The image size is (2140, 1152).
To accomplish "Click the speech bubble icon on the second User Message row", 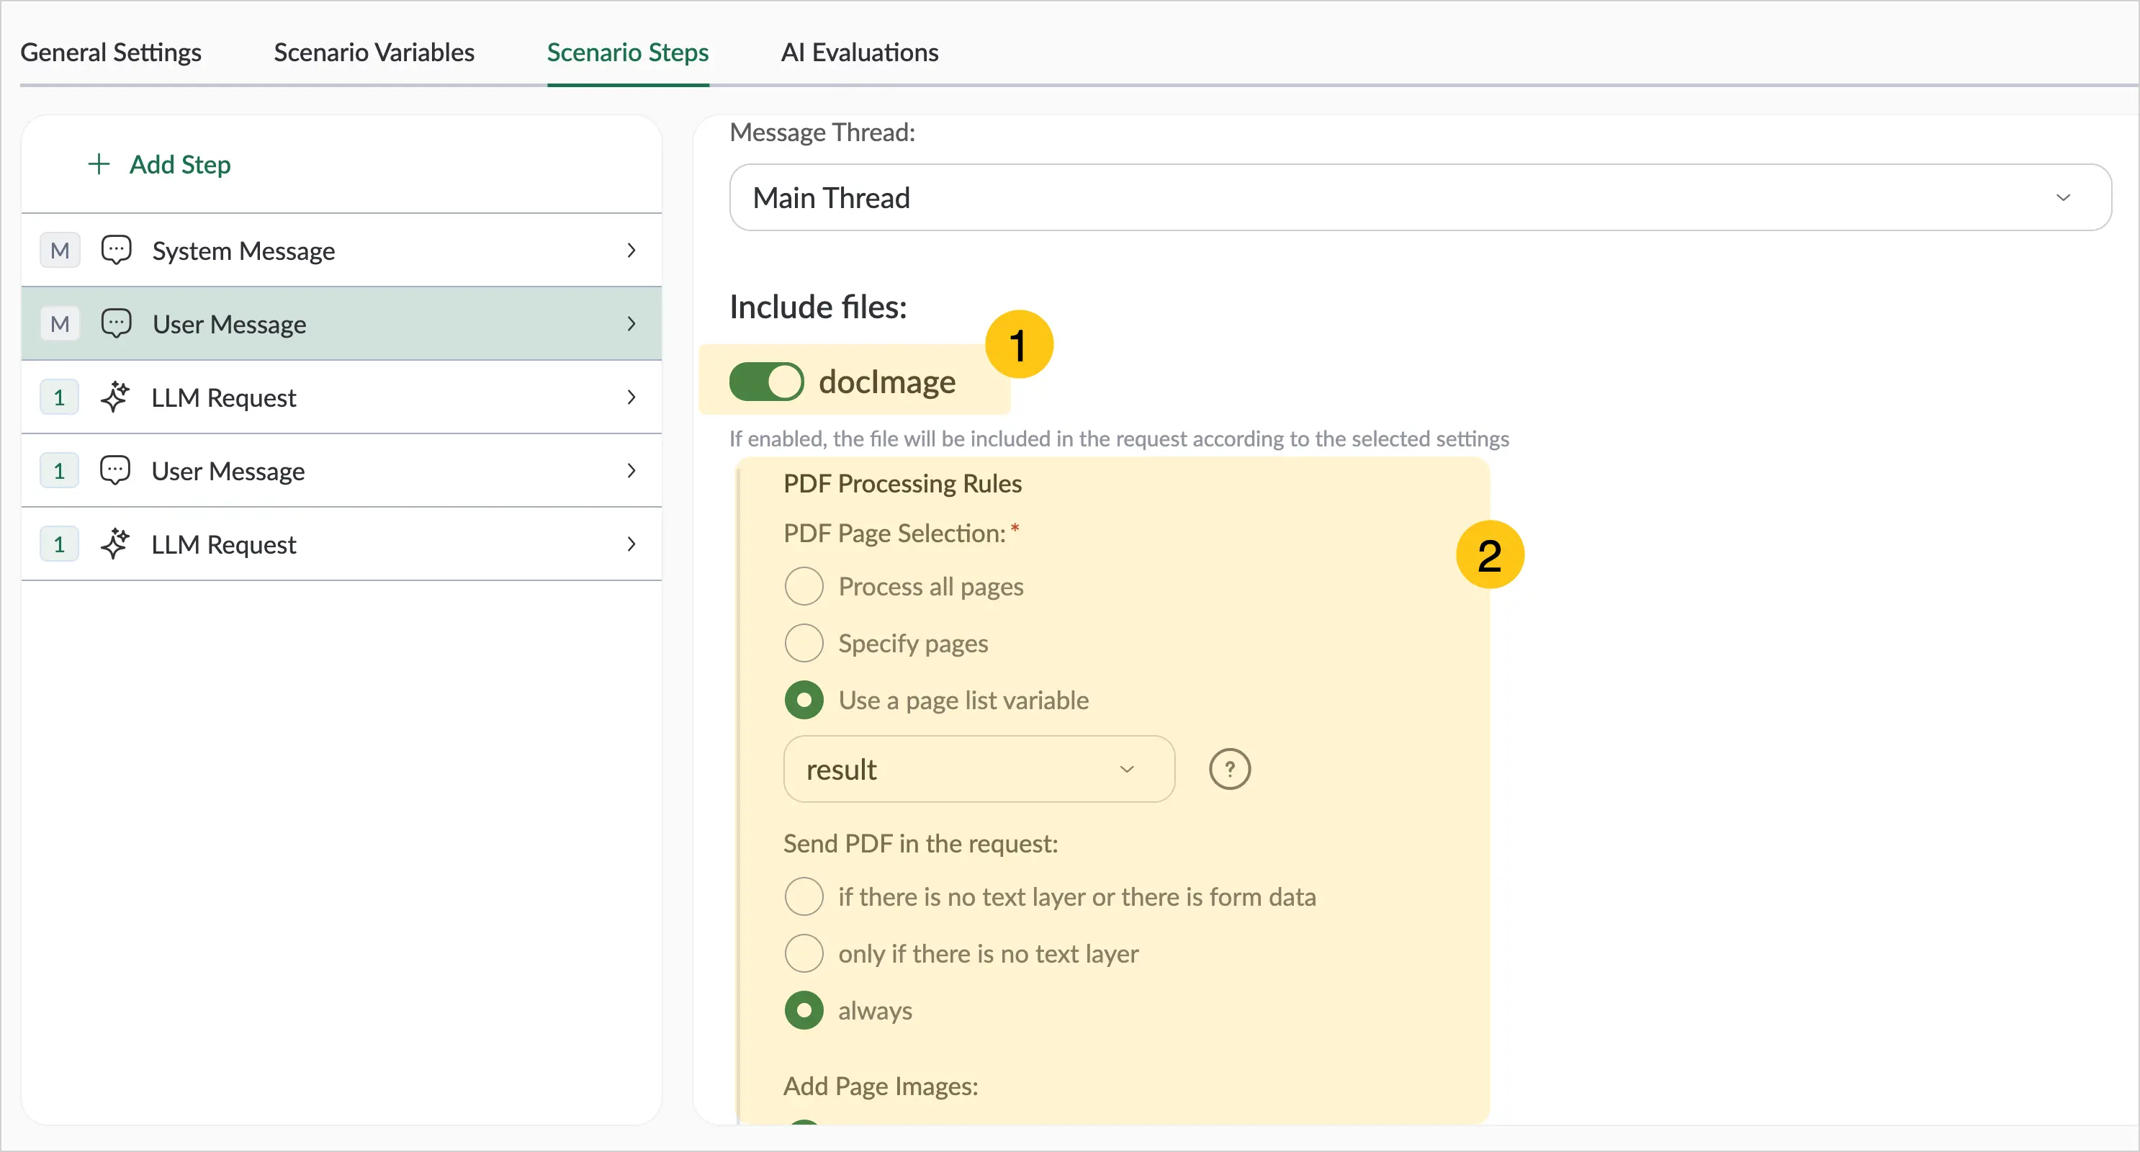I will (115, 470).
